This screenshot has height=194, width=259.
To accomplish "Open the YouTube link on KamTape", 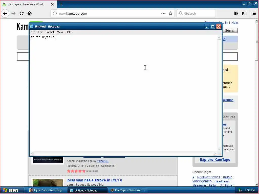I will coord(228,100).
